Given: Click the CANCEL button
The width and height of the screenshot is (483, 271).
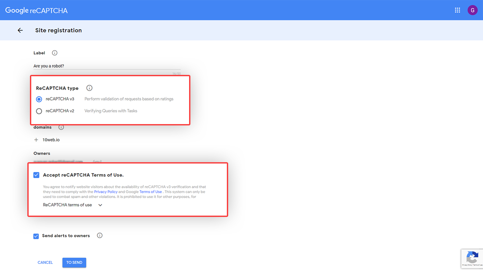Looking at the screenshot, I should click(x=45, y=263).
